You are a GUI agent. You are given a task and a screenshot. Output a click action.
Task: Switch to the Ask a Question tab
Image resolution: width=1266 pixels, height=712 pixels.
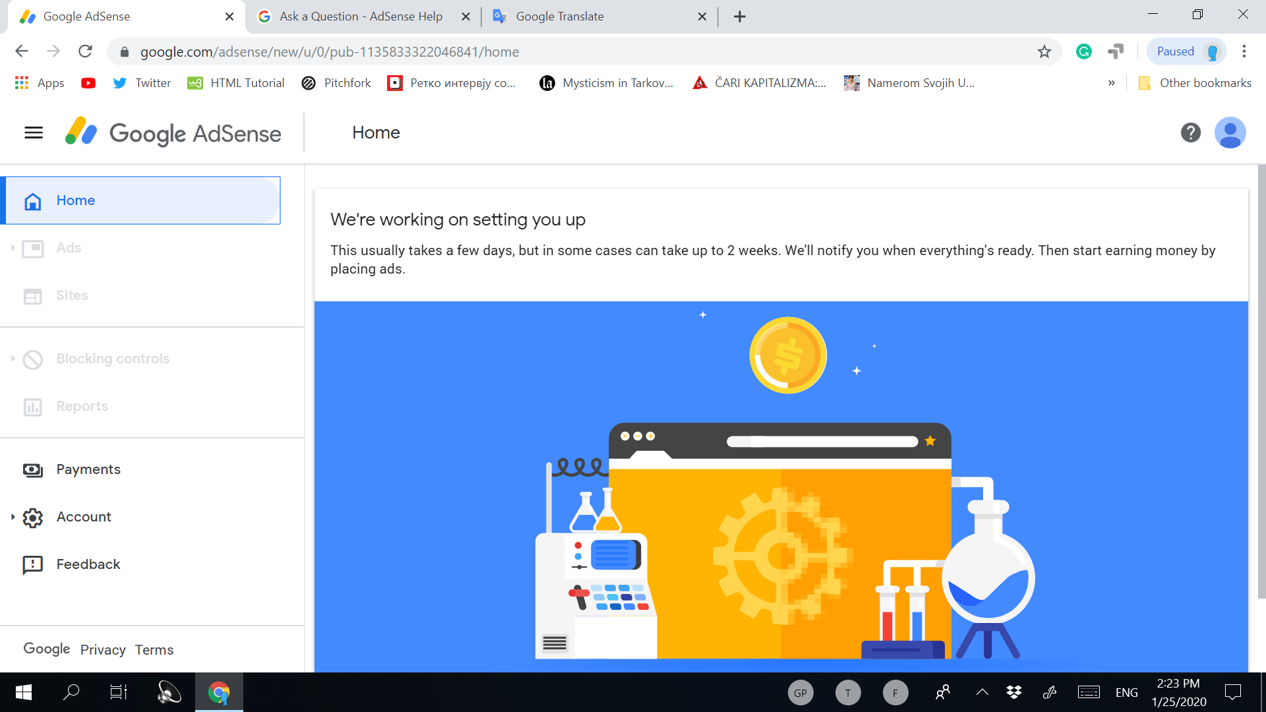point(360,16)
